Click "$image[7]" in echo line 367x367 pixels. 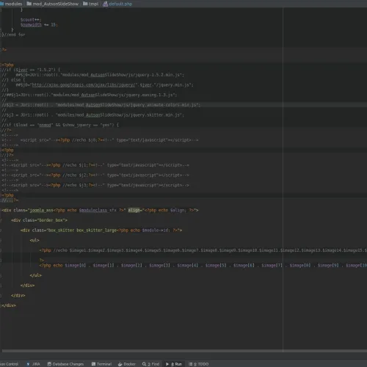(272, 265)
